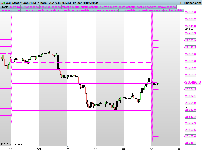The width and height of the screenshot is (202, 151).
Task: Click the '02' date on the time axis
Action: coord(67,149)
